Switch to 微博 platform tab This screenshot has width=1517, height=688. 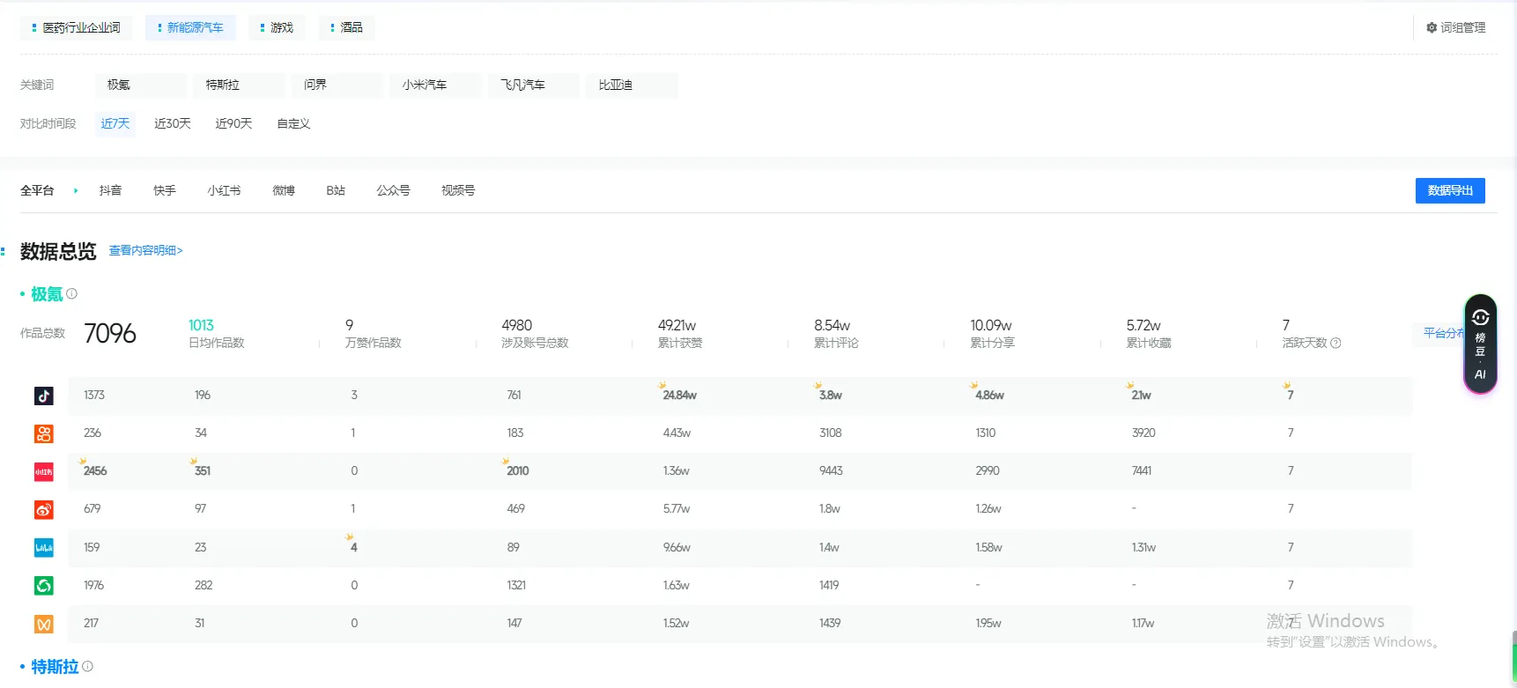pos(284,190)
